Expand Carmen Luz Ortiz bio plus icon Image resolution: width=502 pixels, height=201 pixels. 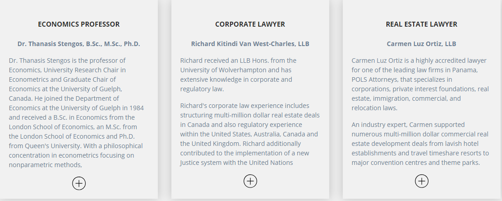tap(422, 181)
